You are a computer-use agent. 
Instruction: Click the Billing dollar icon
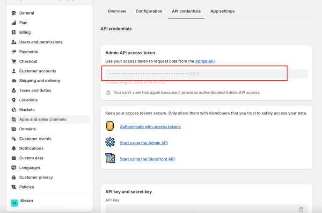pos(14,32)
